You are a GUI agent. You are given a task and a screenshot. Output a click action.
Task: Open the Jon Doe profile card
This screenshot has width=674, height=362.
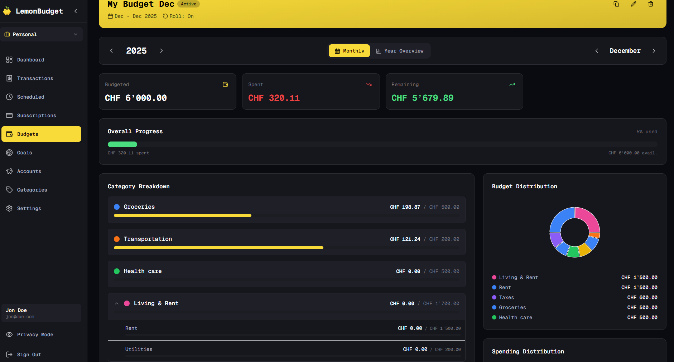(41, 313)
